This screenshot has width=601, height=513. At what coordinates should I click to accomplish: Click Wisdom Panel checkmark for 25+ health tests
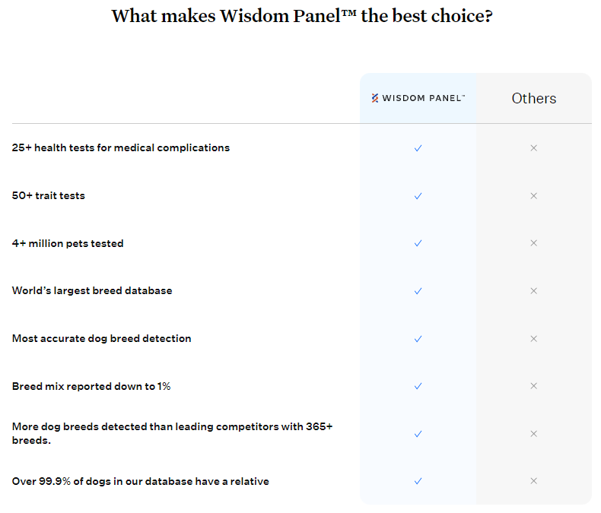[418, 148]
